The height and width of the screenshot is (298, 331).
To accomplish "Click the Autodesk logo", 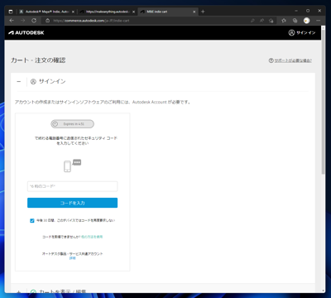I will pos(26,32).
